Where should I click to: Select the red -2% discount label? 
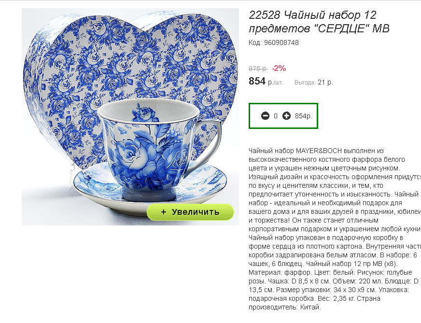[x=279, y=69]
